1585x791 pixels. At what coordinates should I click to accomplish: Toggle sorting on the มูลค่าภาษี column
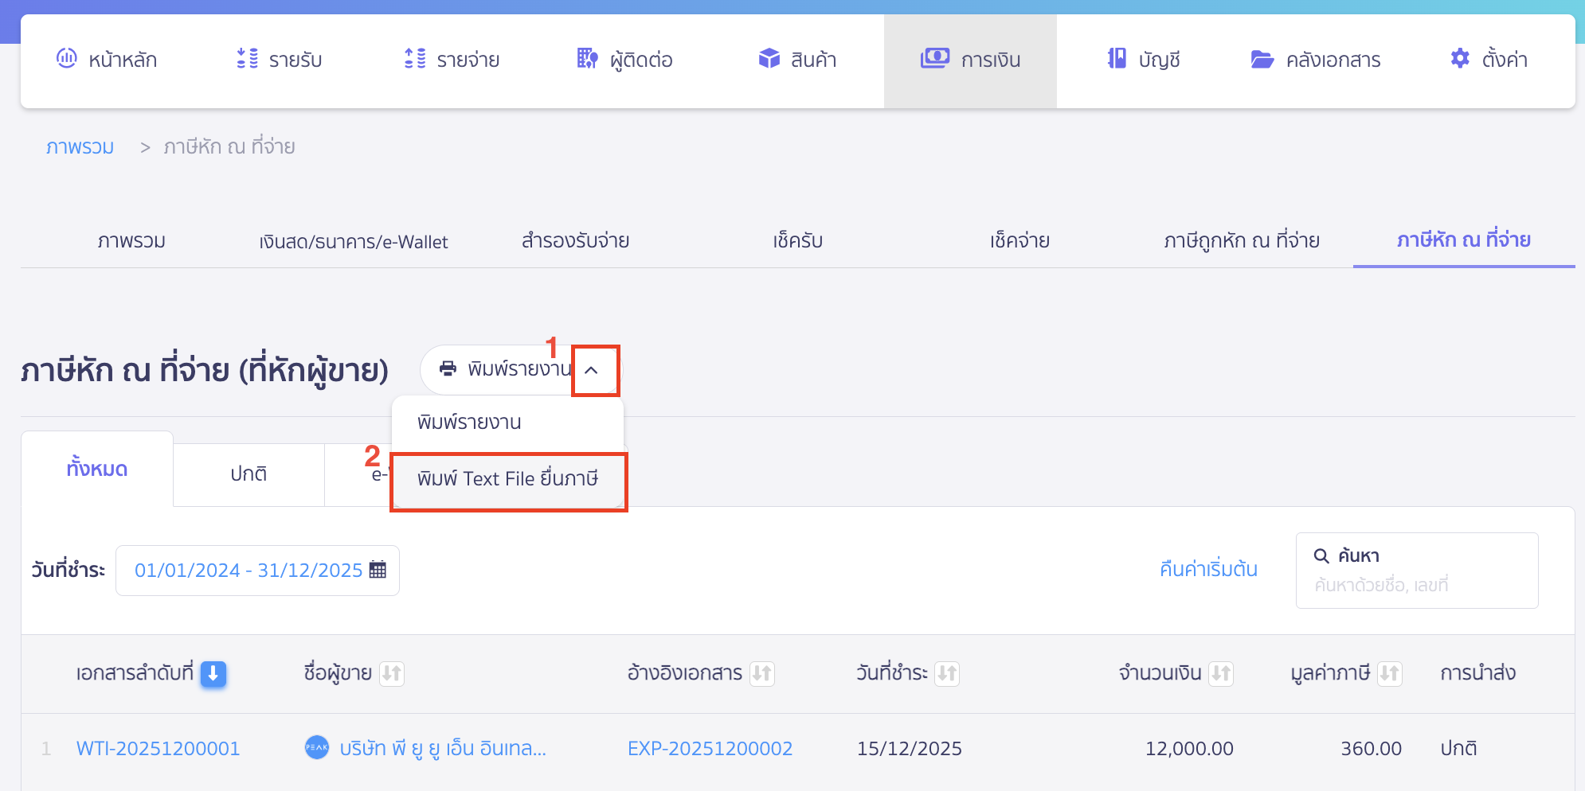click(1391, 673)
